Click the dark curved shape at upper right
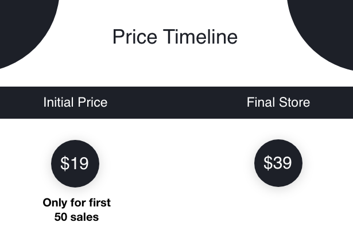Viewport: 353px width, 242px height. point(324,29)
